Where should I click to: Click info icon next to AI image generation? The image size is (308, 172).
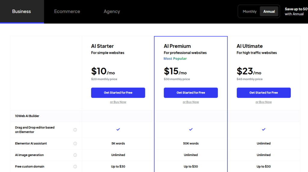[x=75, y=155]
